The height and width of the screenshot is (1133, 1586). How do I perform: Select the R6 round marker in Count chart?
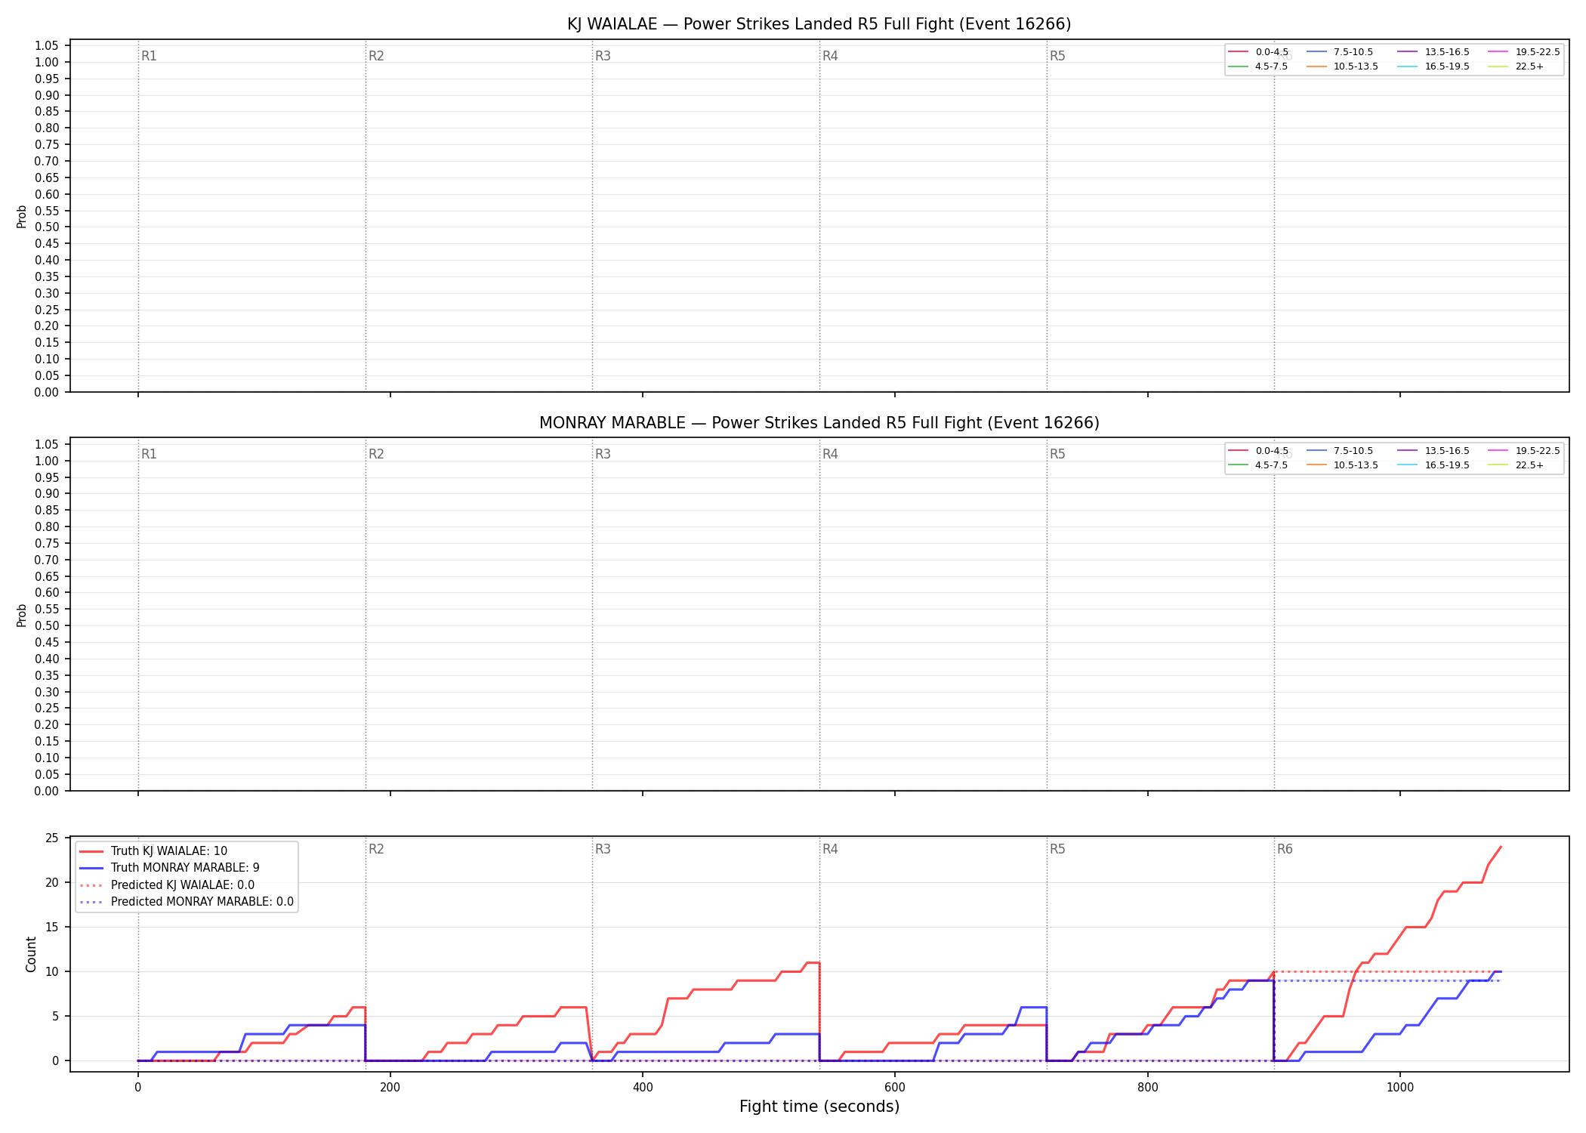[1285, 849]
